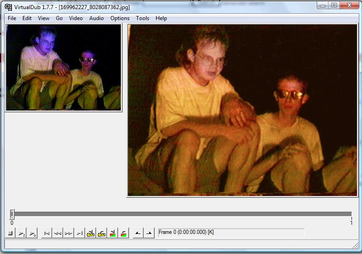362x254 pixels.
Task: Scan forward for next scene change
Action: point(124,233)
